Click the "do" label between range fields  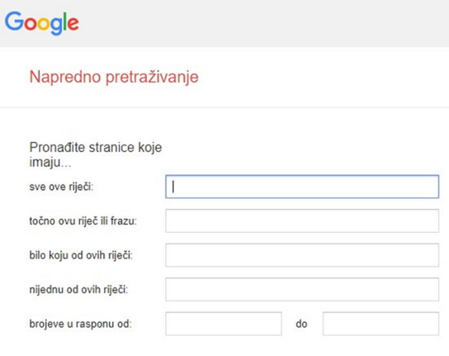(x=301, y=323)
